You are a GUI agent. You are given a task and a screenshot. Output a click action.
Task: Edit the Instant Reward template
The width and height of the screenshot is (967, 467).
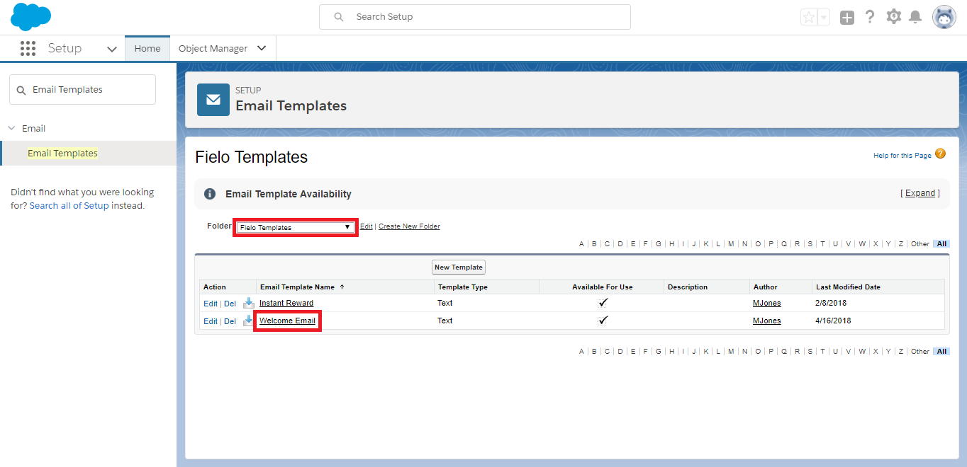[x=211, y=304]
